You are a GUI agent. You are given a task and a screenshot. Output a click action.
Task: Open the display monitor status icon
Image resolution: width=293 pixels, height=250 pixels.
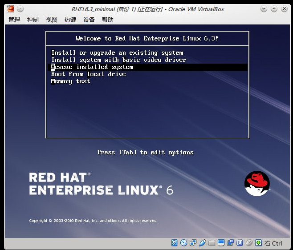(221, 243)
